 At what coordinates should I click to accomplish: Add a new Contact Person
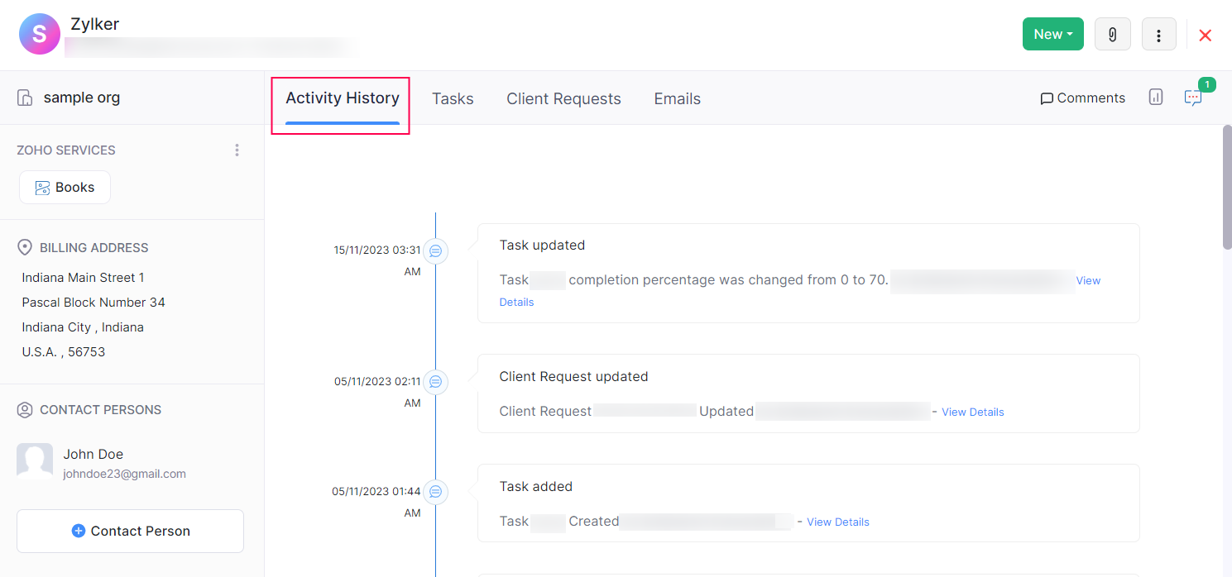[130, 531]
